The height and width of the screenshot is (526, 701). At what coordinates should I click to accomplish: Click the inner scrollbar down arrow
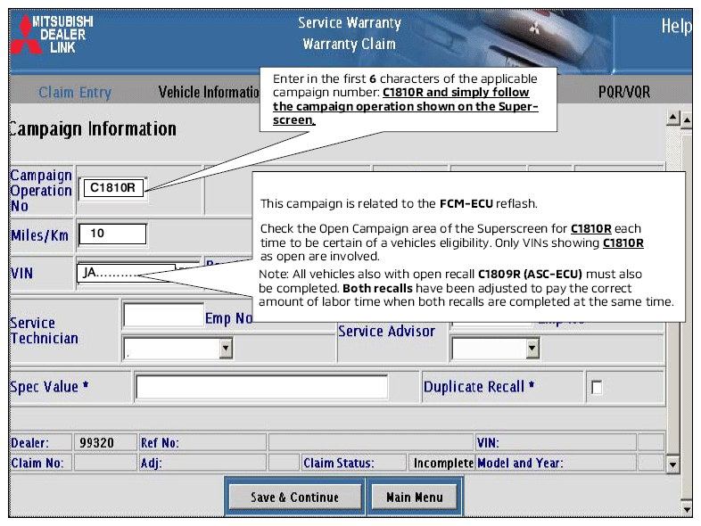[x=672, y=464]
